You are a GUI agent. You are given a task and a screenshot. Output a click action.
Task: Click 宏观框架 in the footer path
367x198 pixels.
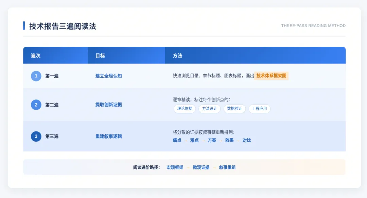pyautogui.click(x=175, y=167)
